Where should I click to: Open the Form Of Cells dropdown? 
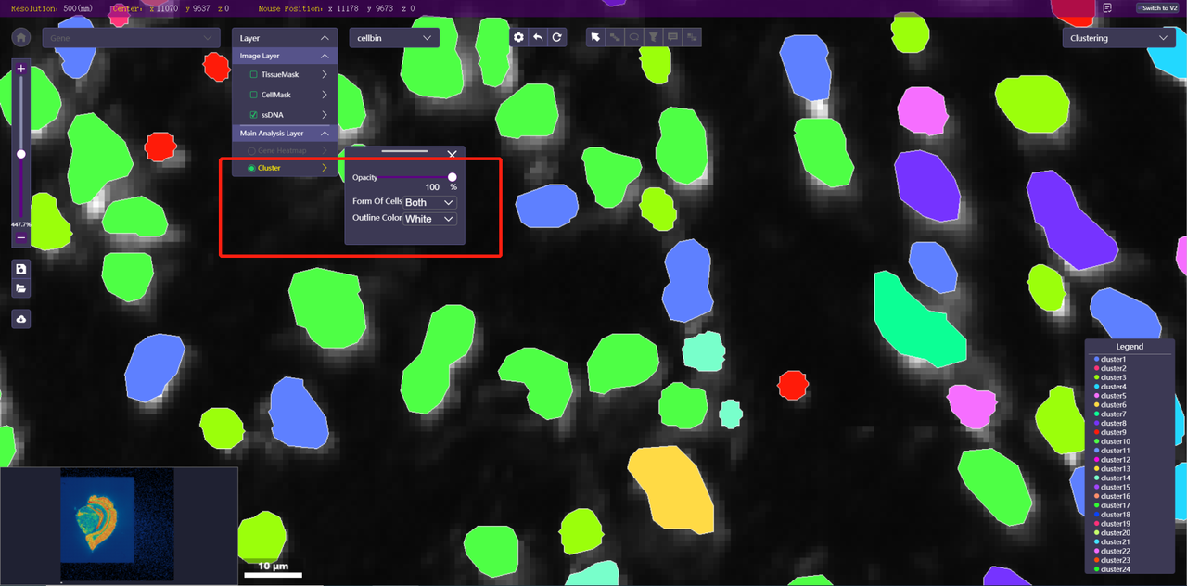click(x=430, y=202)
